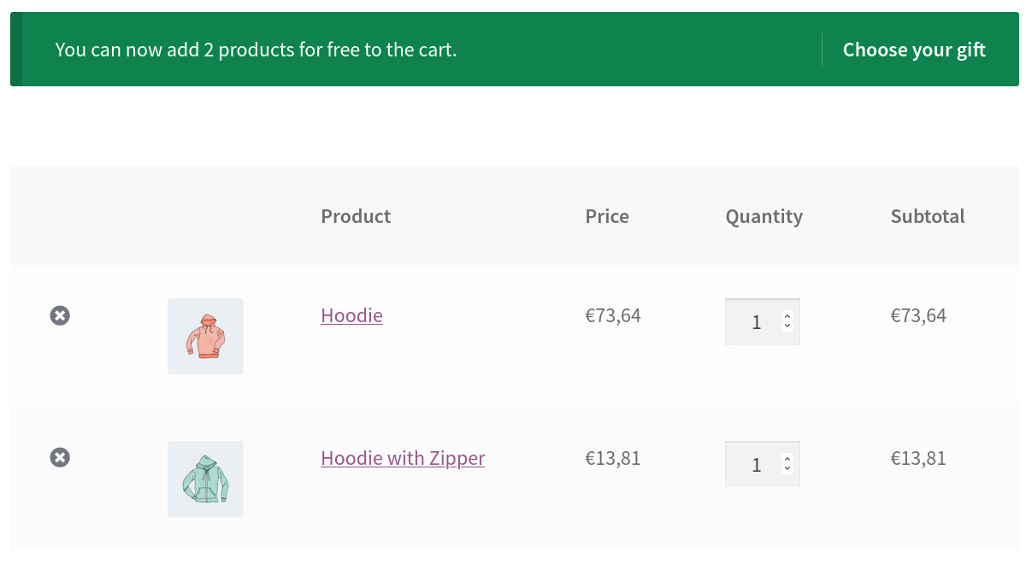
Task: Click the Hoodie price in Price column
Action: click(x=613, y=315)
